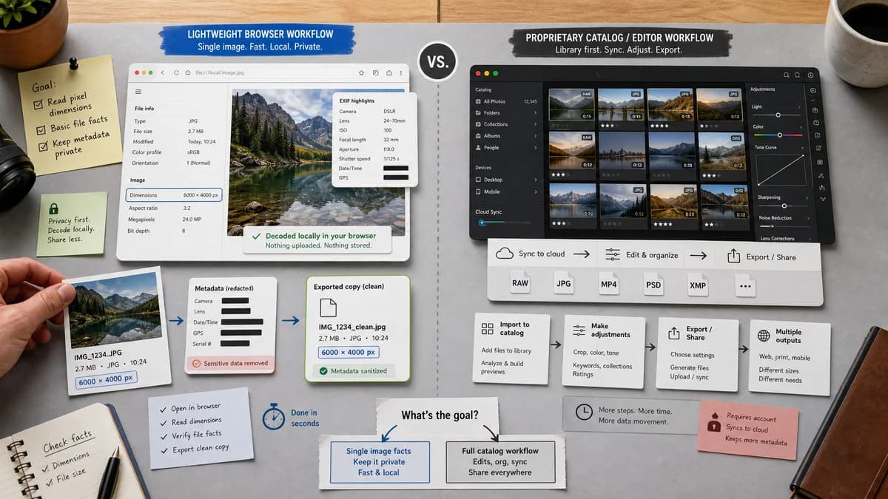Click the cloud icon beside Sync to cloud
Viewport: 888px width, 499px height.
tap(505, 254)
